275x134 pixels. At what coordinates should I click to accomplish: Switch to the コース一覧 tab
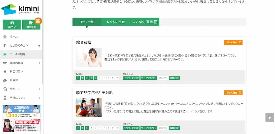click(x=87, y=22)
